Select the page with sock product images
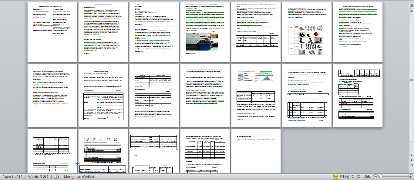414x180 pixels. (x=307, y=32)
